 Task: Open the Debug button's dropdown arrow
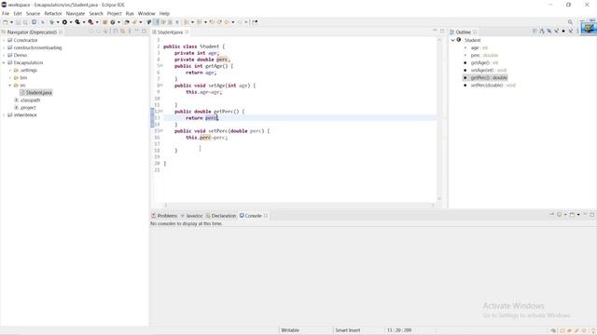pos(58,22)
